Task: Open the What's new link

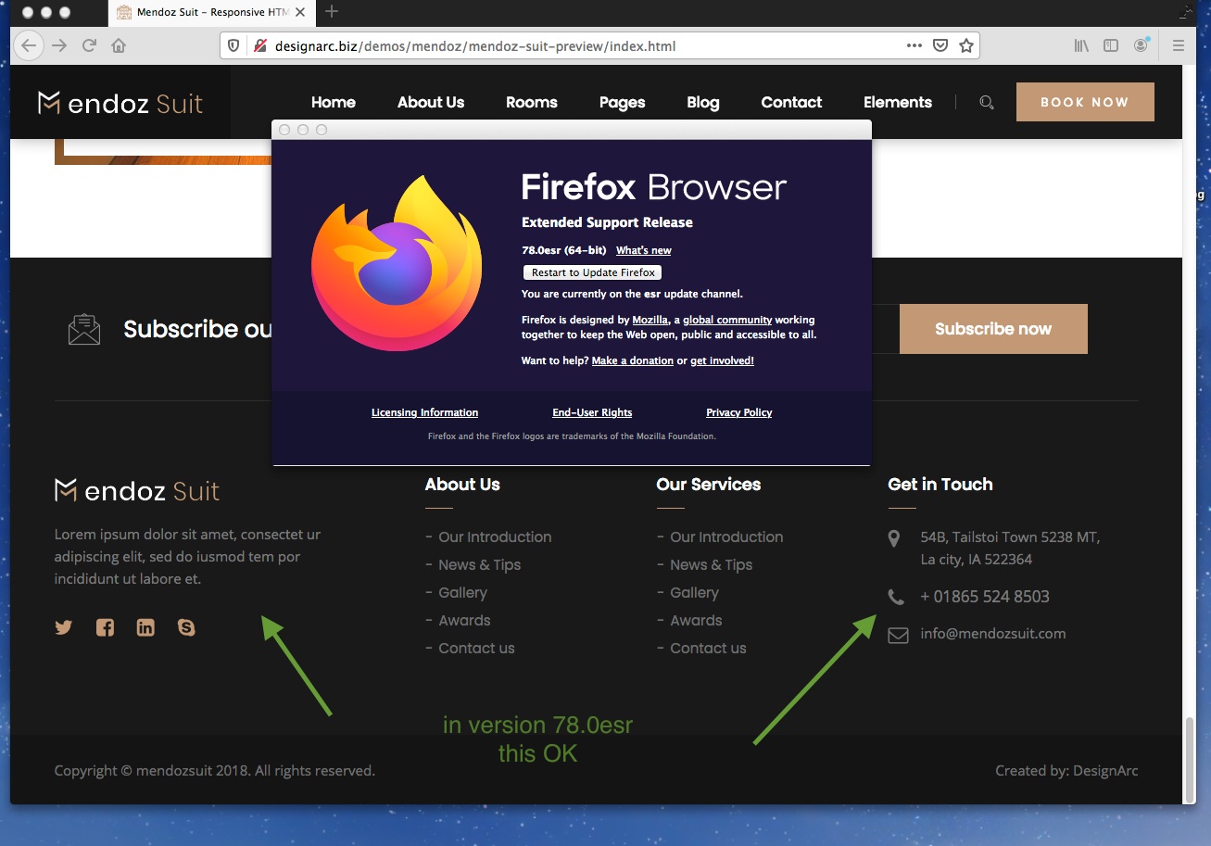Action: pyautogui.click(x=644, y=250)
